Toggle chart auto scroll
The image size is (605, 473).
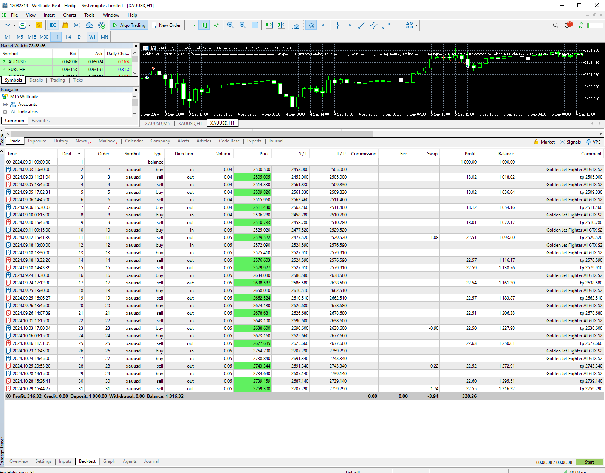point(268,25)
